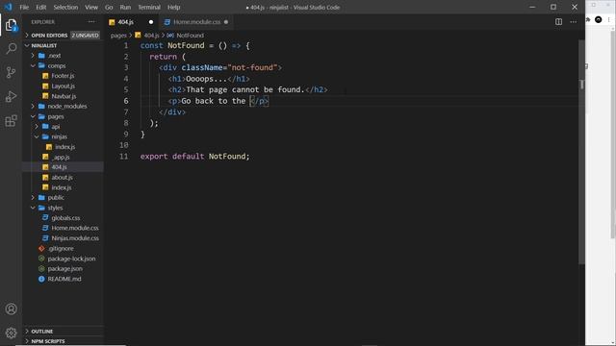Open the Run menu
Screen dimensions: 616x346
125,7
